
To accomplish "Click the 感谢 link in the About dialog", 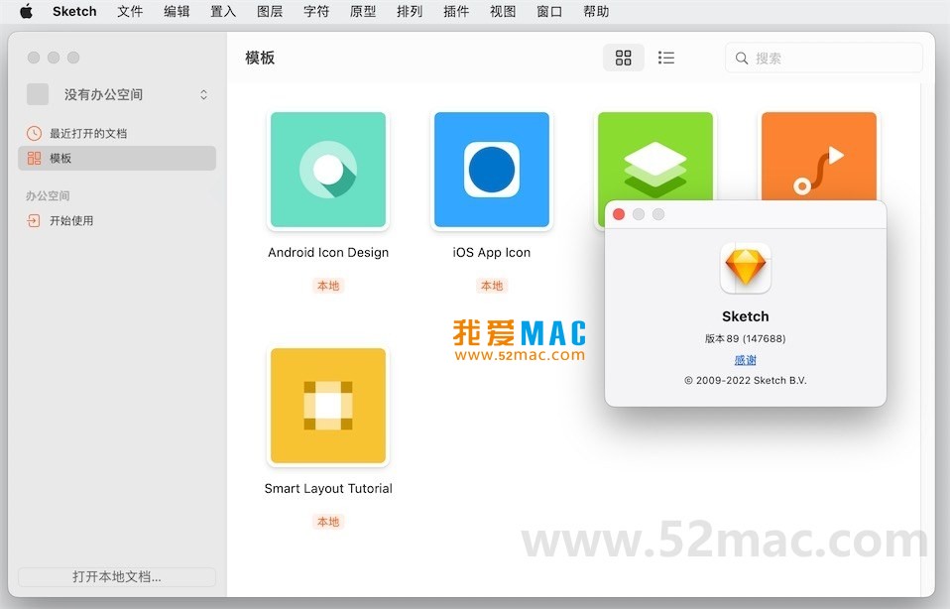I will pyautogui.click(x=745, y=360).
